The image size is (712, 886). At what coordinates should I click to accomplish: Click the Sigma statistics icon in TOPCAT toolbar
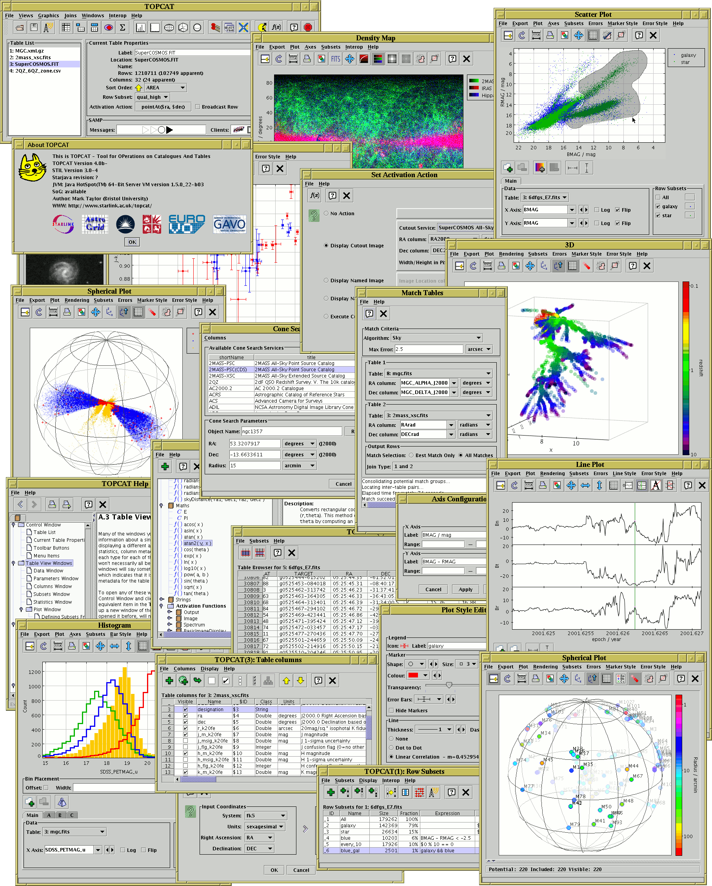(x=122, y=27)
